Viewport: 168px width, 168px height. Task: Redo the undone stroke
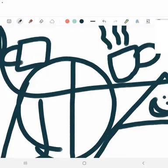point(115,21)
